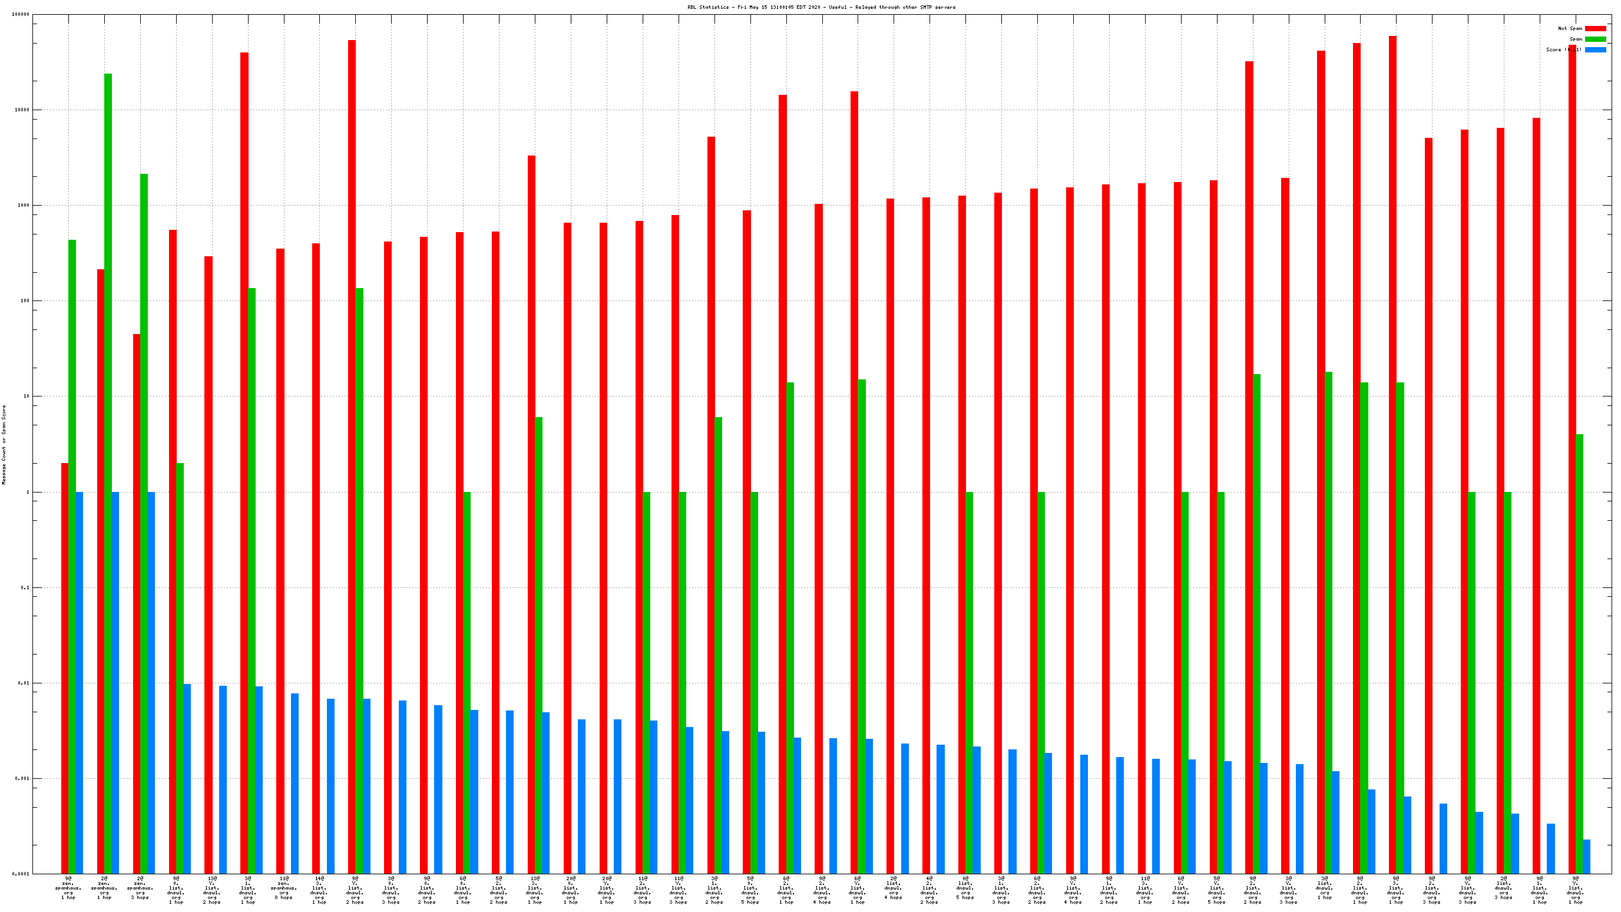Click the 1000 y-axis tick label
The width and height of the screenshot is (1621, 912).
click(24, 205)
